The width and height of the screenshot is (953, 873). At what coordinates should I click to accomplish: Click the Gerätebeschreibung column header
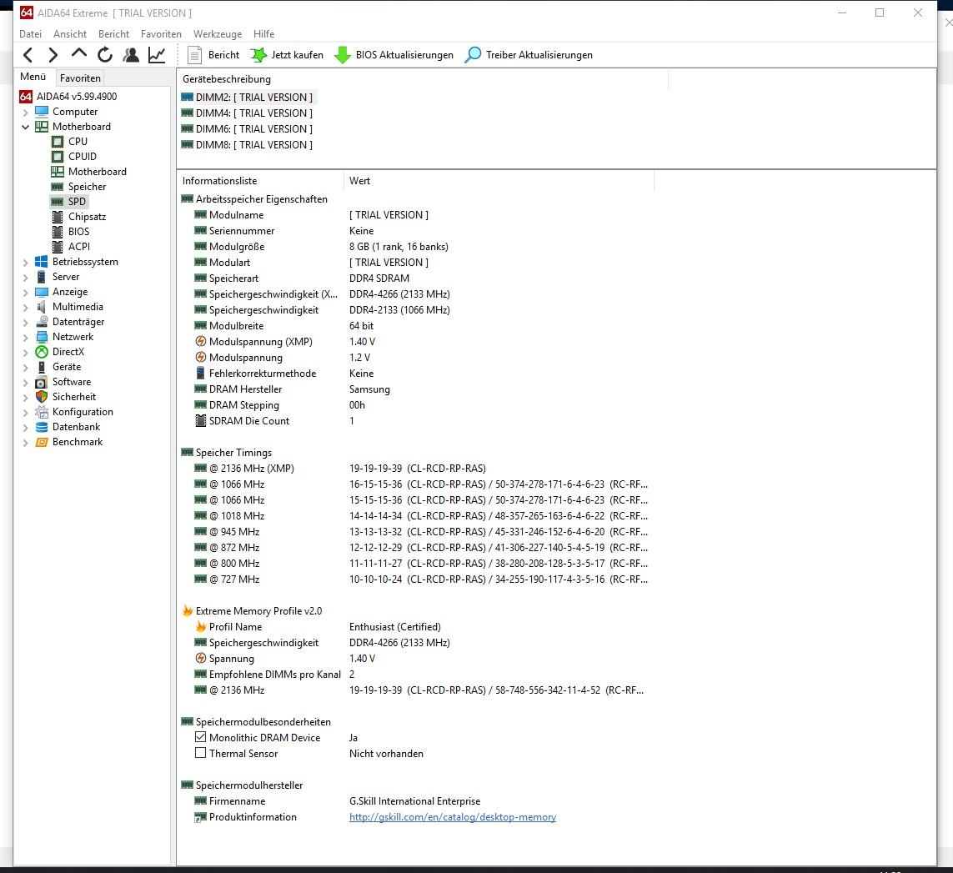423,79
